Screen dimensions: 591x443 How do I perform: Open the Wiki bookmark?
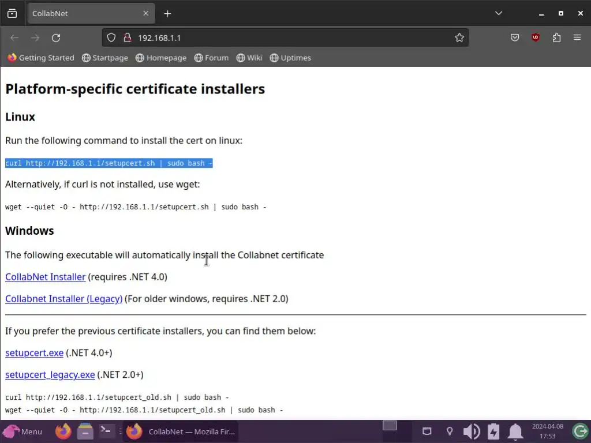coord(249,58)
